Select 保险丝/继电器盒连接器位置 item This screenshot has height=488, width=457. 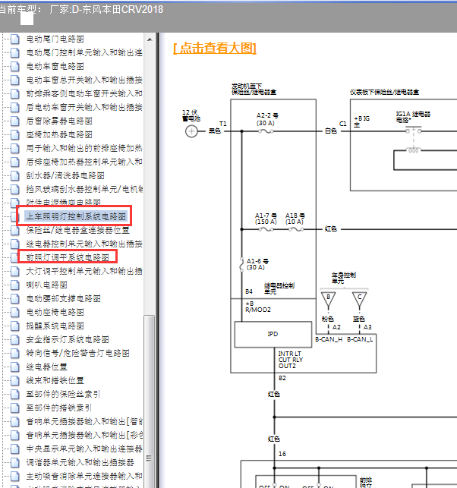pos(77,230)
